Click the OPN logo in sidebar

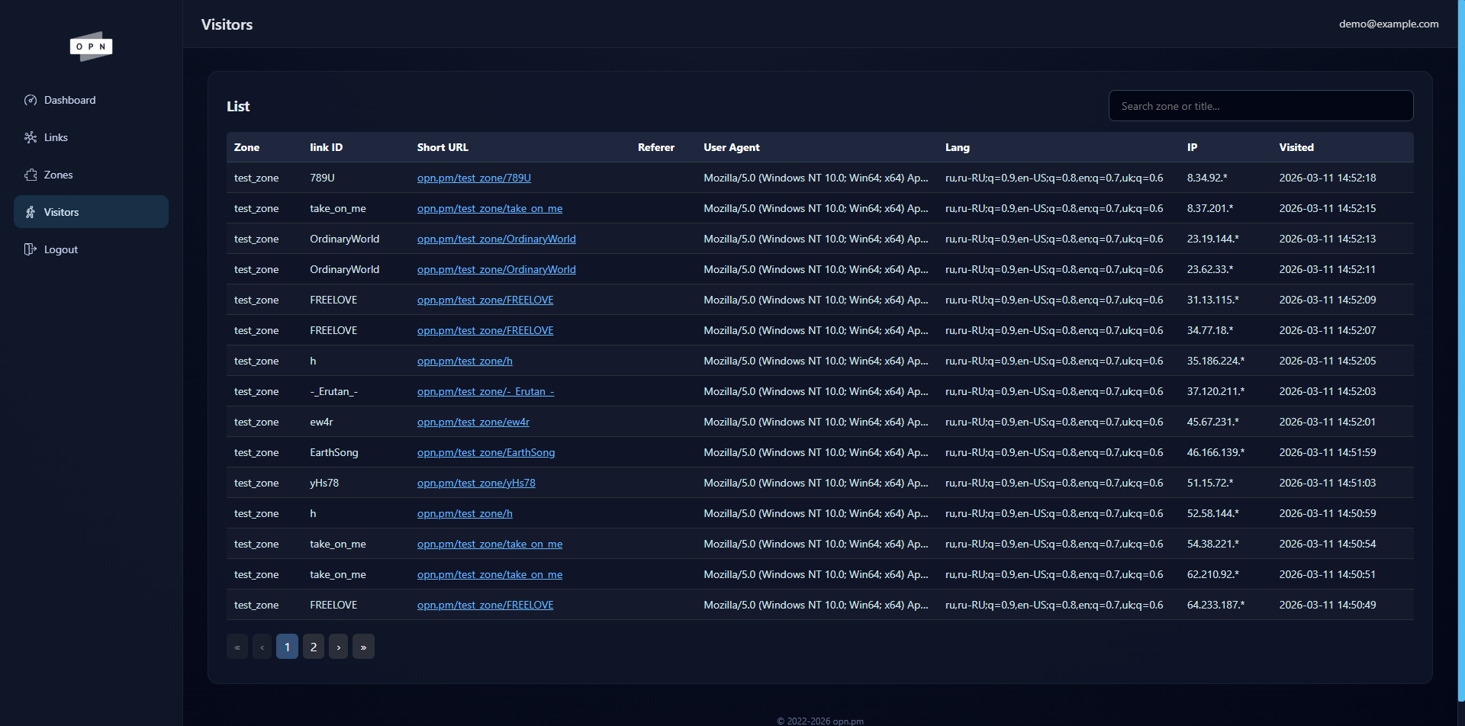click(x=91, y=47)
